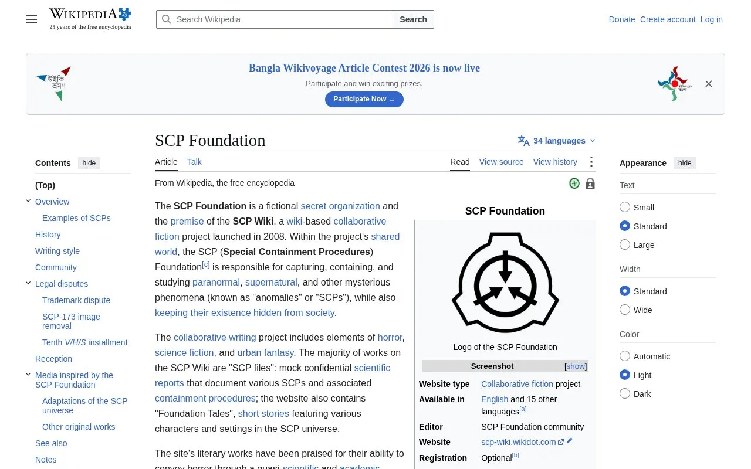
Task: Open the main menu hamburger icon
Action: coord(32,19)
